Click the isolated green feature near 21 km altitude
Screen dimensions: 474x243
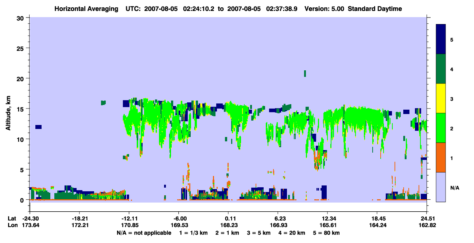point(305,73)
